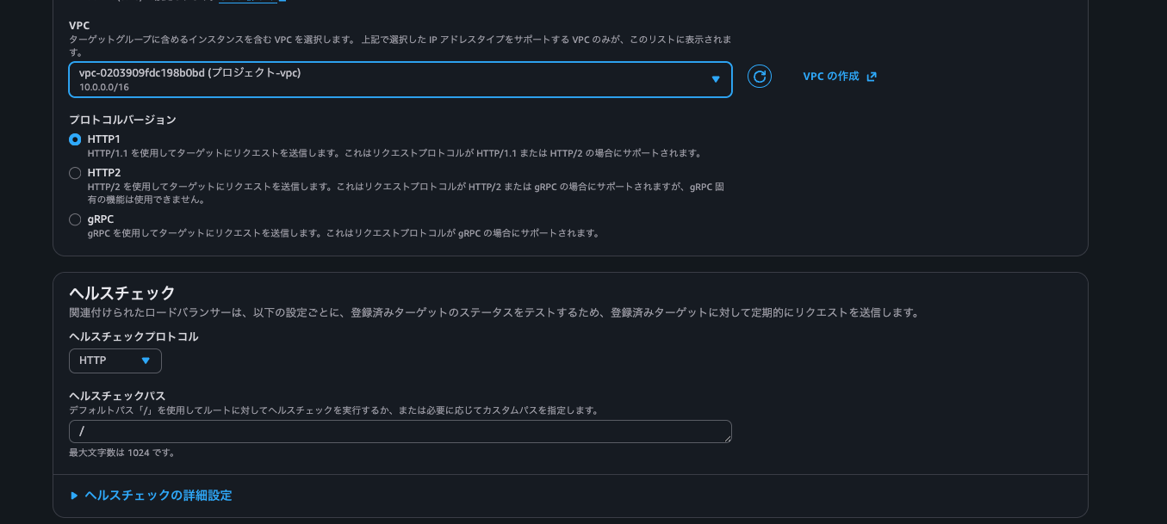The width and height of the screenshot is (1167, 524).
Task: Expand the ヘルスチェックの詳細設定 section
Action: [x=151, y=496]
